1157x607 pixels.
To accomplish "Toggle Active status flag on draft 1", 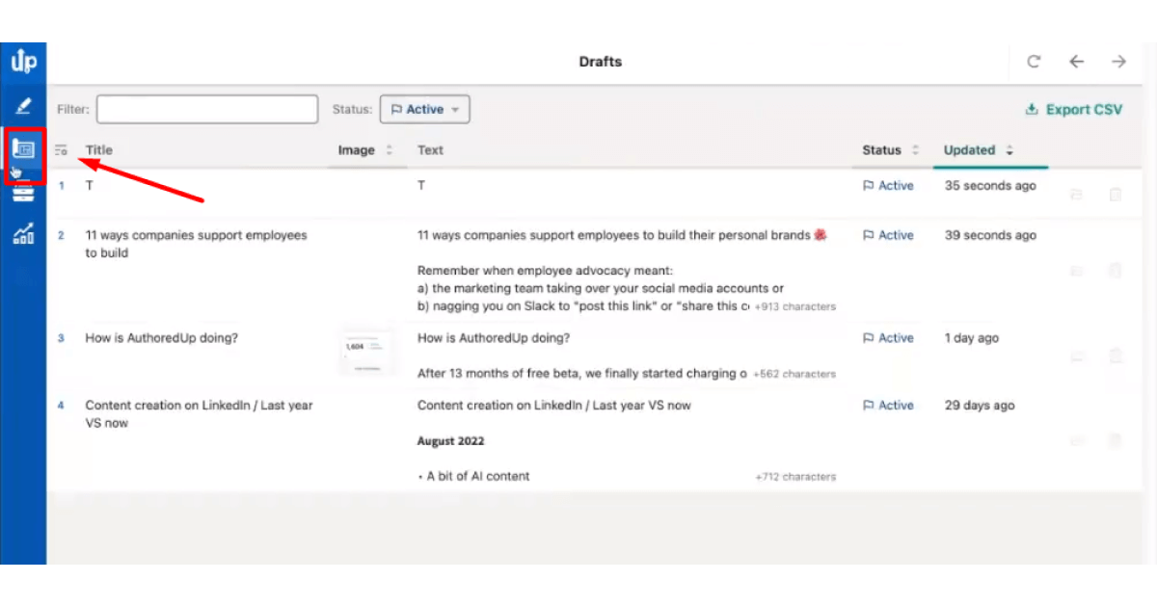I will click(888, 186).
